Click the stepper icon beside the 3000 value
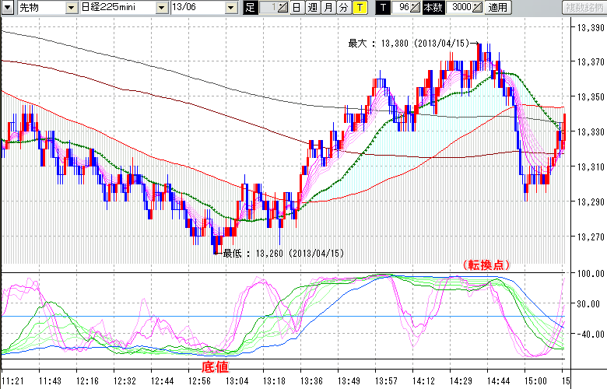Image resolution: width=607 pixels, height=389 pixels. coord(477,8)
